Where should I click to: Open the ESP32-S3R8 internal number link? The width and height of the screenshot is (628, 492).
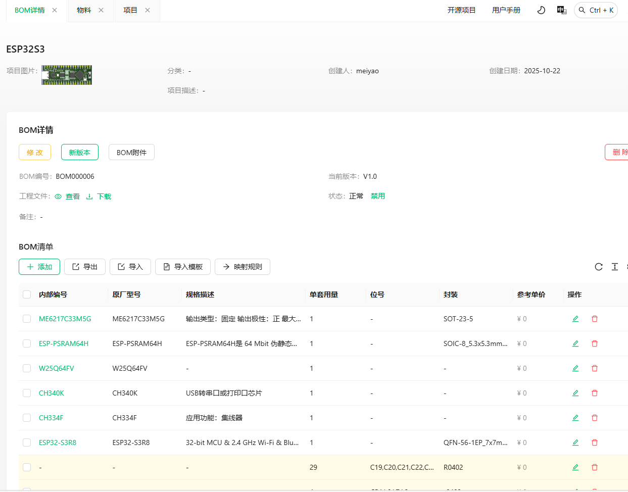[x=58, y=442]
